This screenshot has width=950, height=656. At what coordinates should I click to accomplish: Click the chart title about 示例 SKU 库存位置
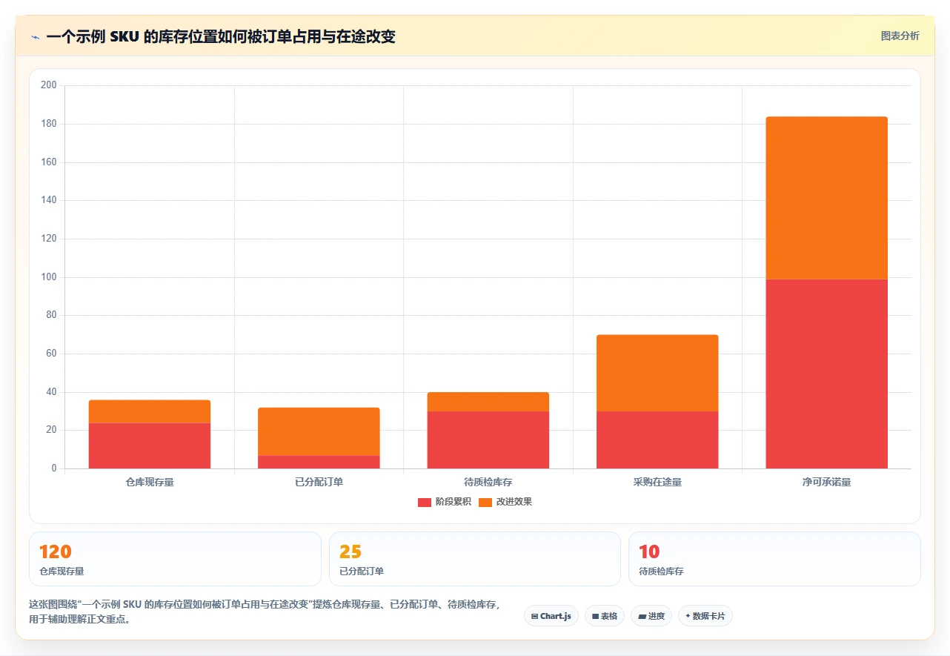(x=221, y=36)
